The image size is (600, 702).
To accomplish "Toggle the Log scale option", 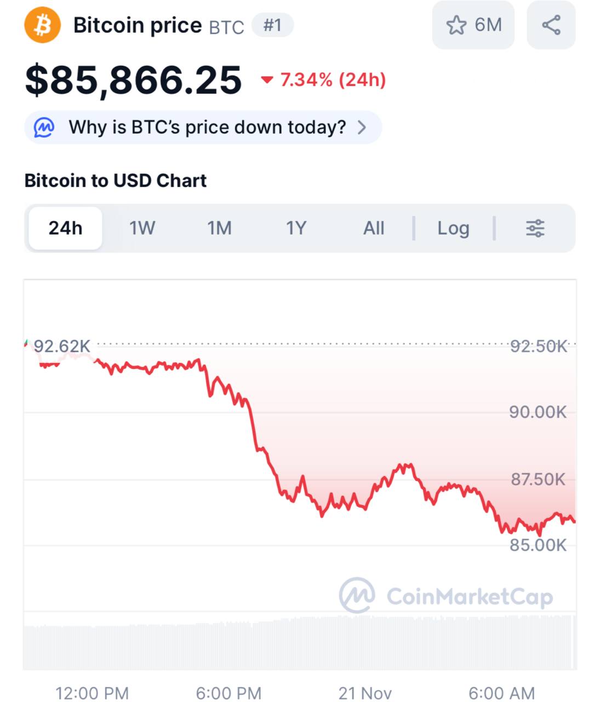I will click(453, 228).
